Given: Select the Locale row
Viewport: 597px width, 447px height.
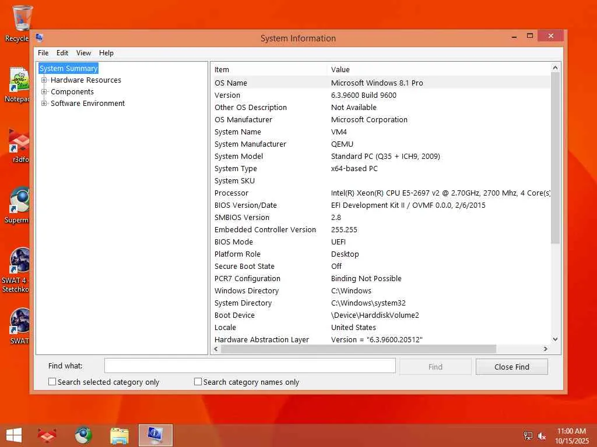Looking at the screenshot, I should [x=381, y=327].
